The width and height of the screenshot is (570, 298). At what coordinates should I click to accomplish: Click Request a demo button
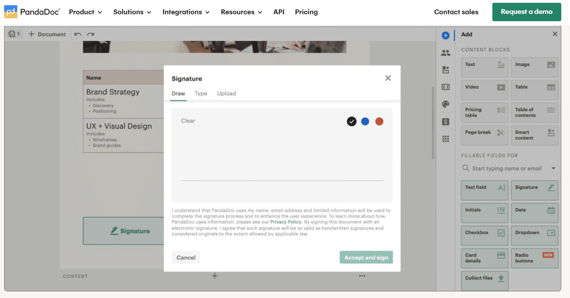click(526, 12)
